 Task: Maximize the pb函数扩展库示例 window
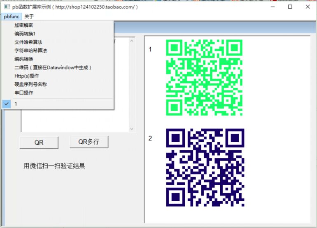pyautogui.click(x=290, y=7)
